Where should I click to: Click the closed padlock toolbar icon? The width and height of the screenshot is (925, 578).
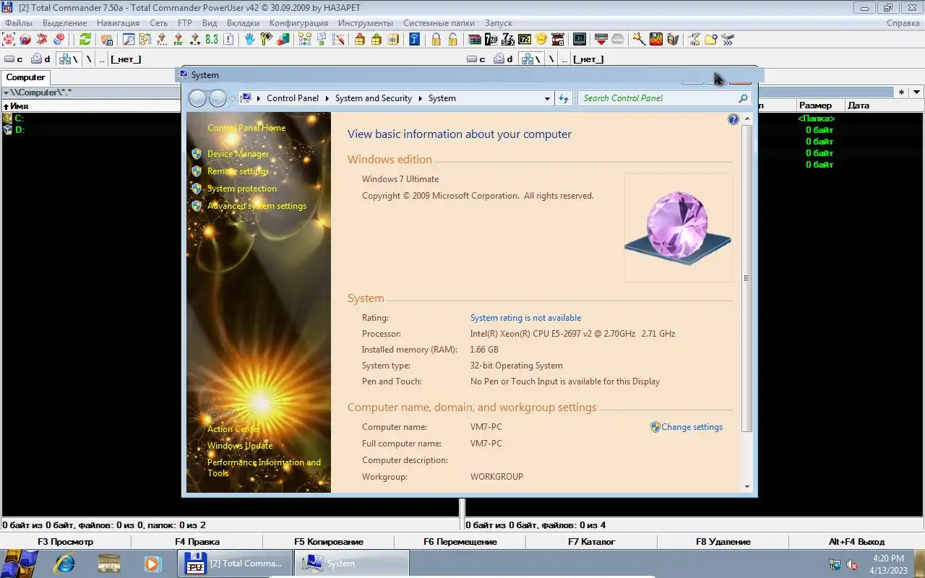pos(436,39)
